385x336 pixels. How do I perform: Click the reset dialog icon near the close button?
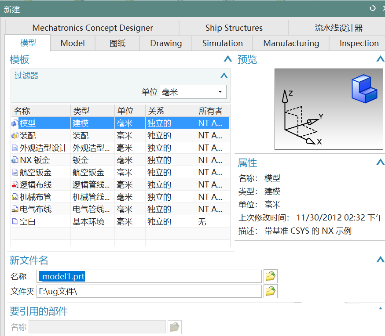point(373,7)
